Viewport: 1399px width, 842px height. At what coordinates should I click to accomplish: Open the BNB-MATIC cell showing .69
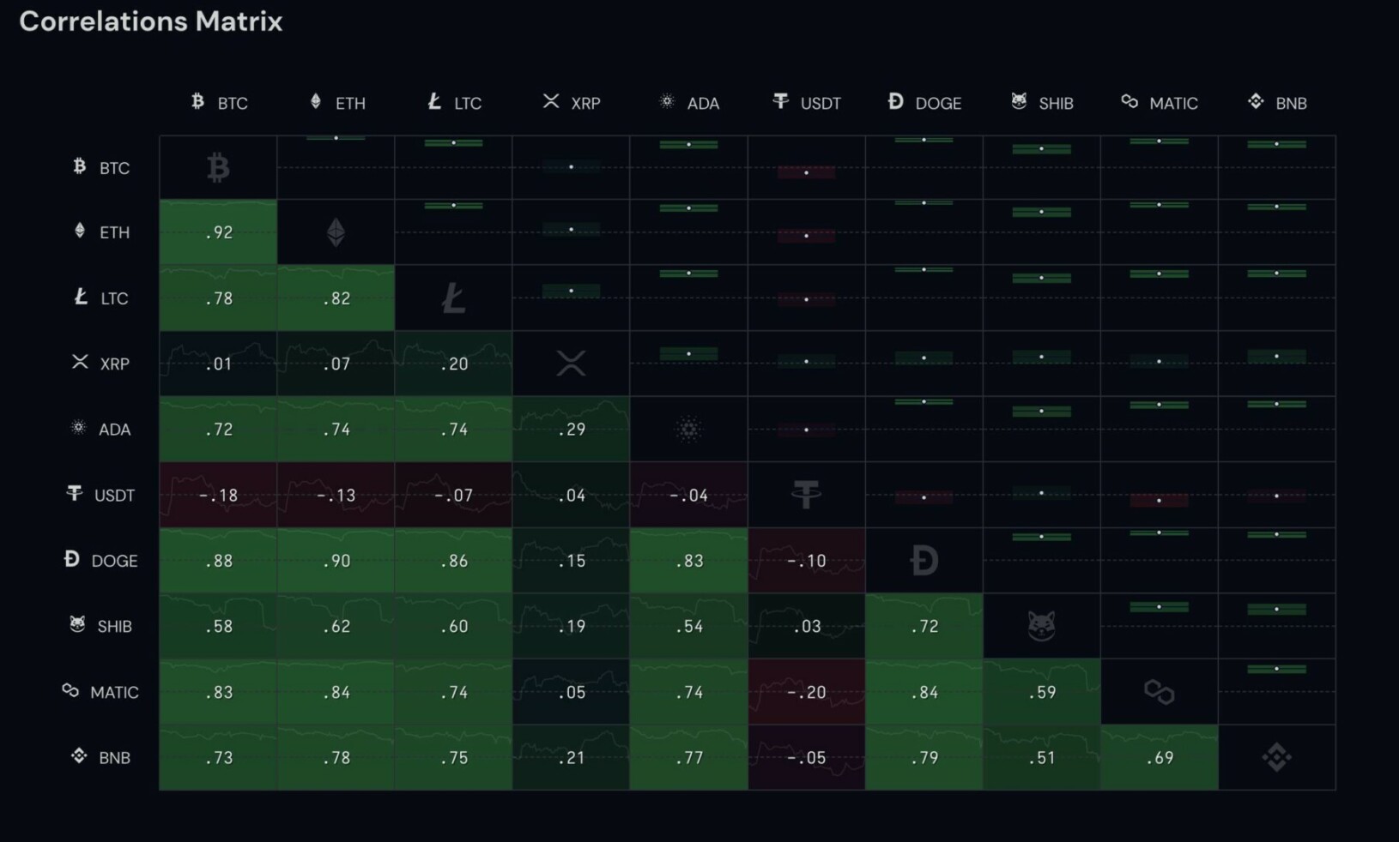click(1159, 757)
